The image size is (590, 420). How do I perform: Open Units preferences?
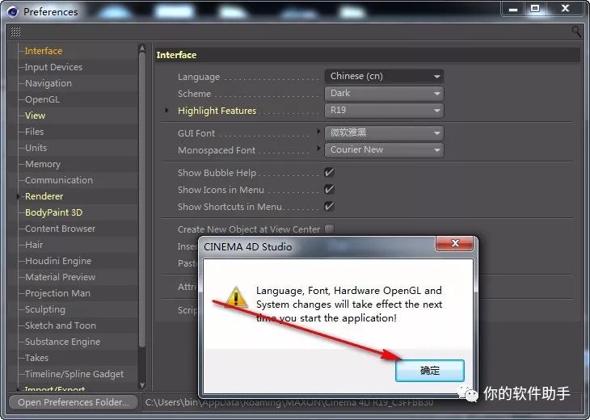point(36,148)
